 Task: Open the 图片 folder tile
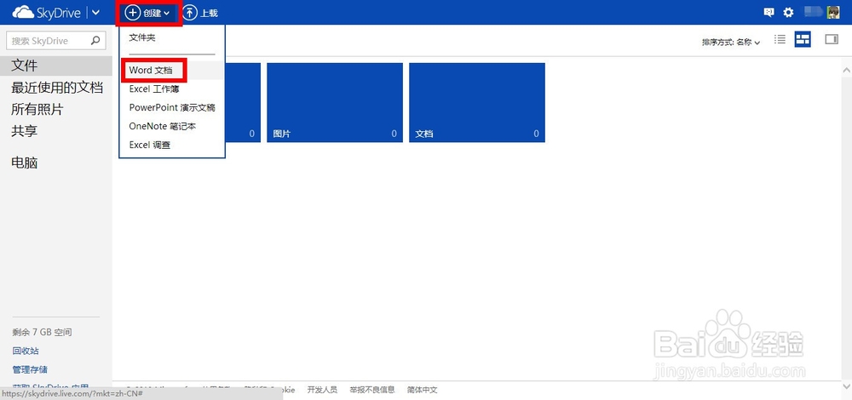pyautogui.click(x=335, y=103)
